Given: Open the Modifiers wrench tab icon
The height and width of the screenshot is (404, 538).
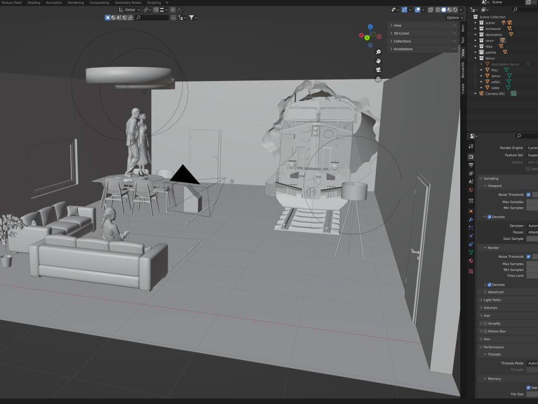Looking at the screenshot, I should pos(471,219).
